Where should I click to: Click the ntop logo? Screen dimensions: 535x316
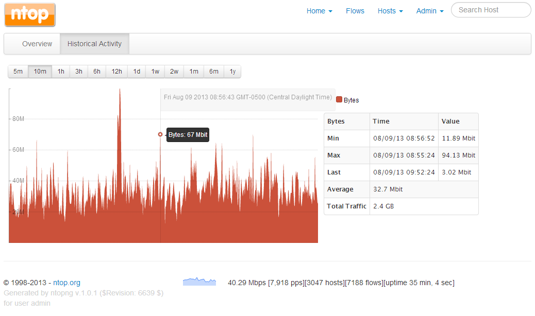(30, 14)
